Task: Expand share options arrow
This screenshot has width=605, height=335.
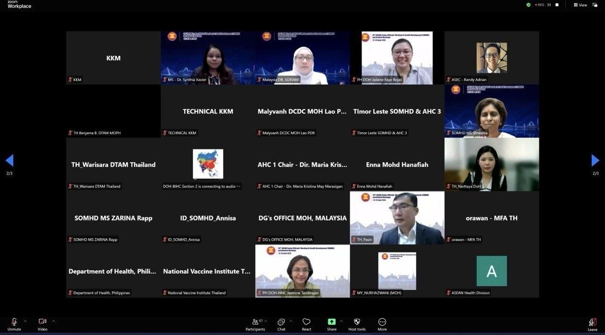Action: point(341,321)
